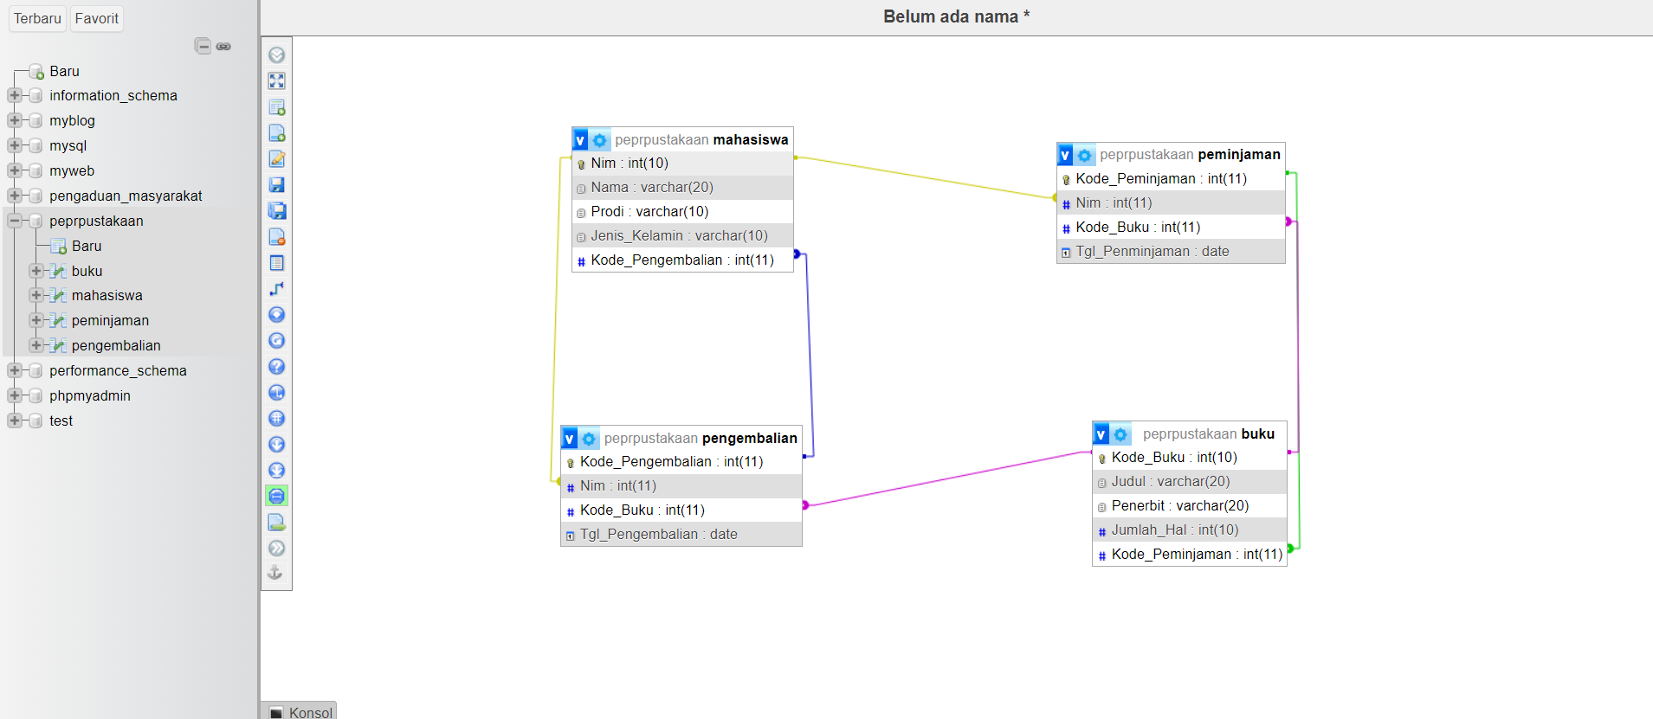Image resolution: width=1653 pixels, height=719 pixels.
Task: Expand the pengembalian table node
Action: click(x=36, y=345)
